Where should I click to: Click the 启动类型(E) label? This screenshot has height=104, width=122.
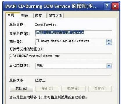click(x=19, y=66)
